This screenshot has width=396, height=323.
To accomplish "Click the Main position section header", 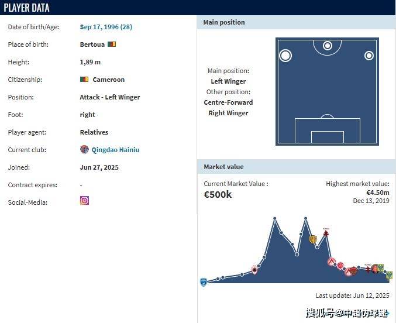I will click(x=224, y=22).
